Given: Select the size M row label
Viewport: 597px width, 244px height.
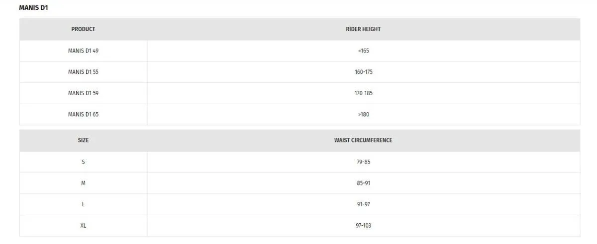Looking at the screenshot, I should 83,183.
